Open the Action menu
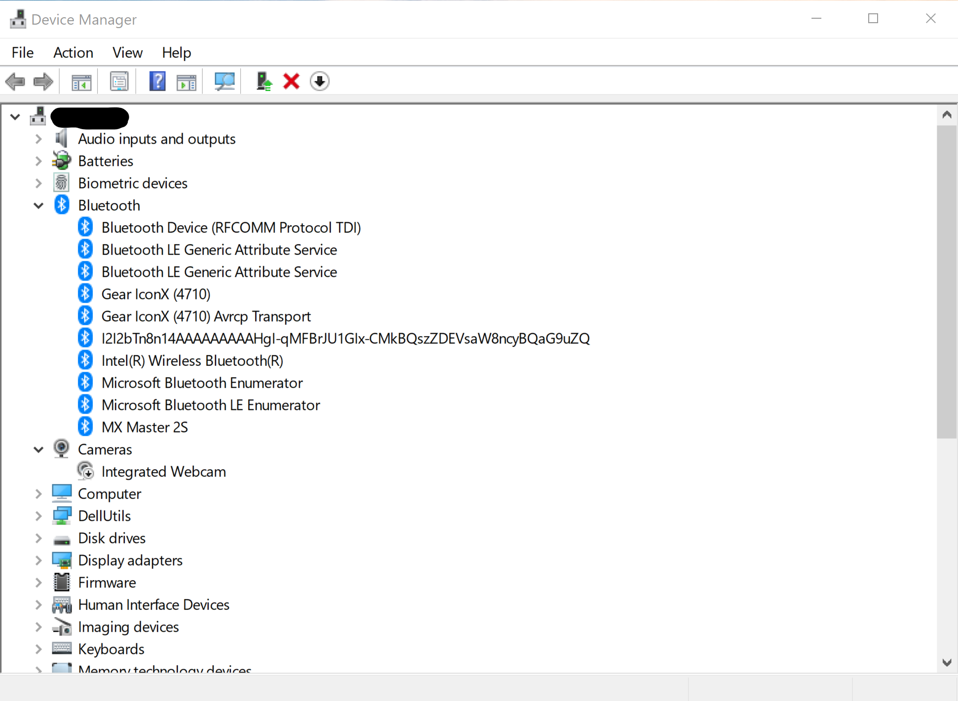The image size is (958, 701). click(73, 52)
